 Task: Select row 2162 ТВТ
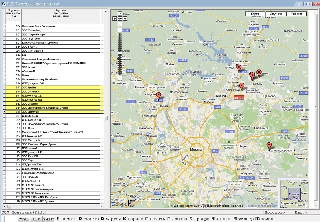pyautogui.click(x=53, y=55)
